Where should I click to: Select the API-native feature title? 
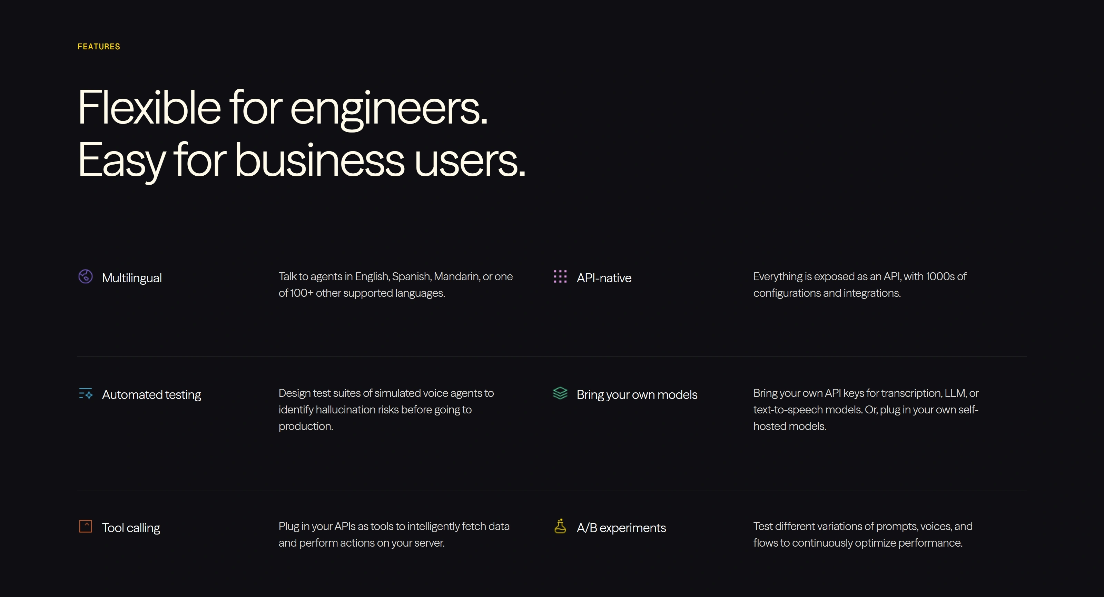tap(604, 278)
